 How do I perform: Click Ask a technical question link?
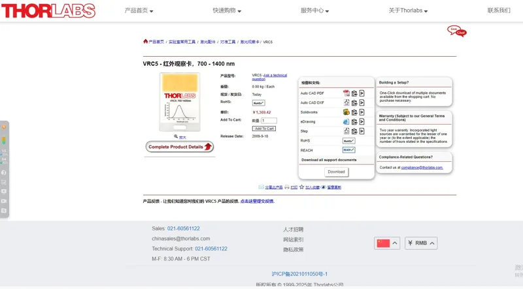click(x=270, y=77)
